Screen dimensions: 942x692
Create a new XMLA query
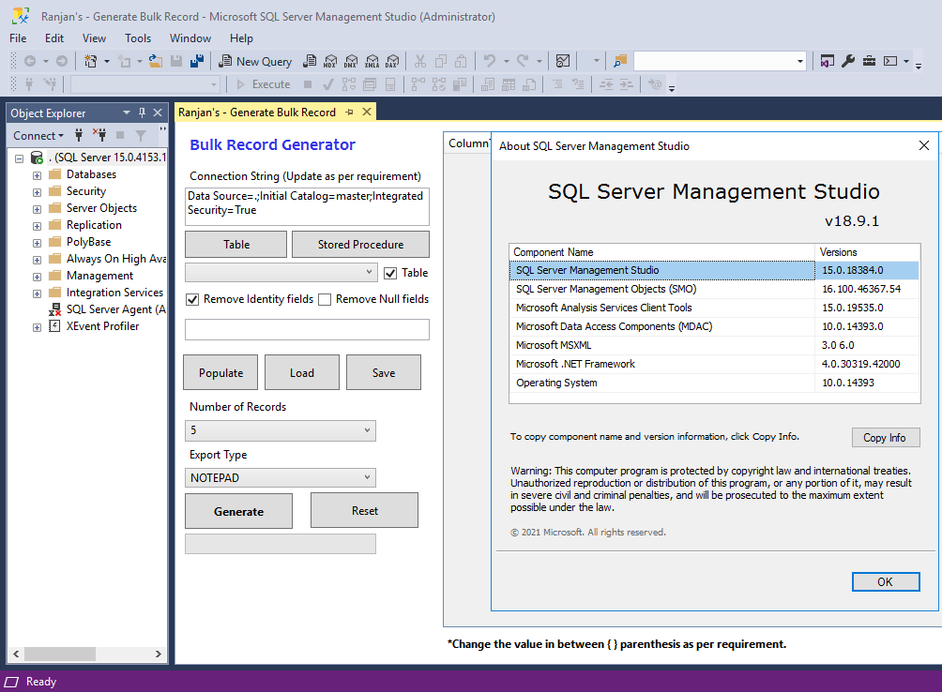372,61
